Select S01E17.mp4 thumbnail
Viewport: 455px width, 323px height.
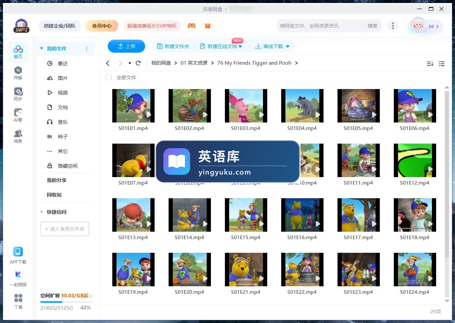click(358, 215)
